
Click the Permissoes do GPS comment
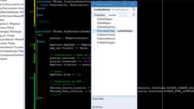tap(68, 81)
